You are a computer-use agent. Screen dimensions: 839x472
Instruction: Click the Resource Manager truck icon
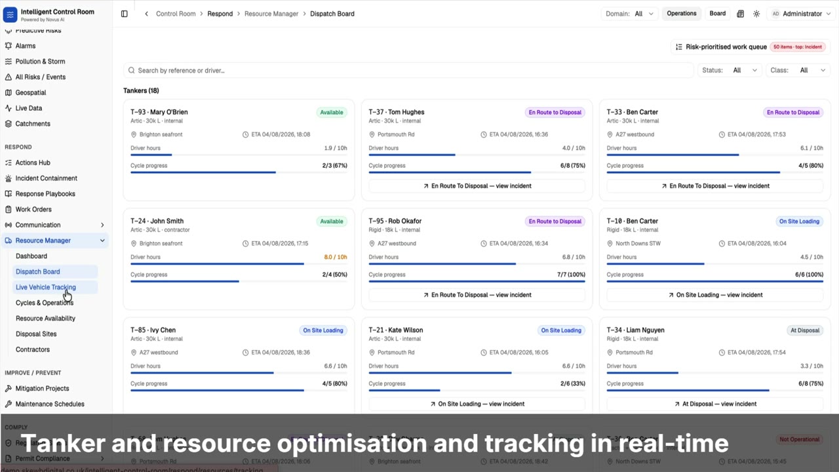pos(9,241)
